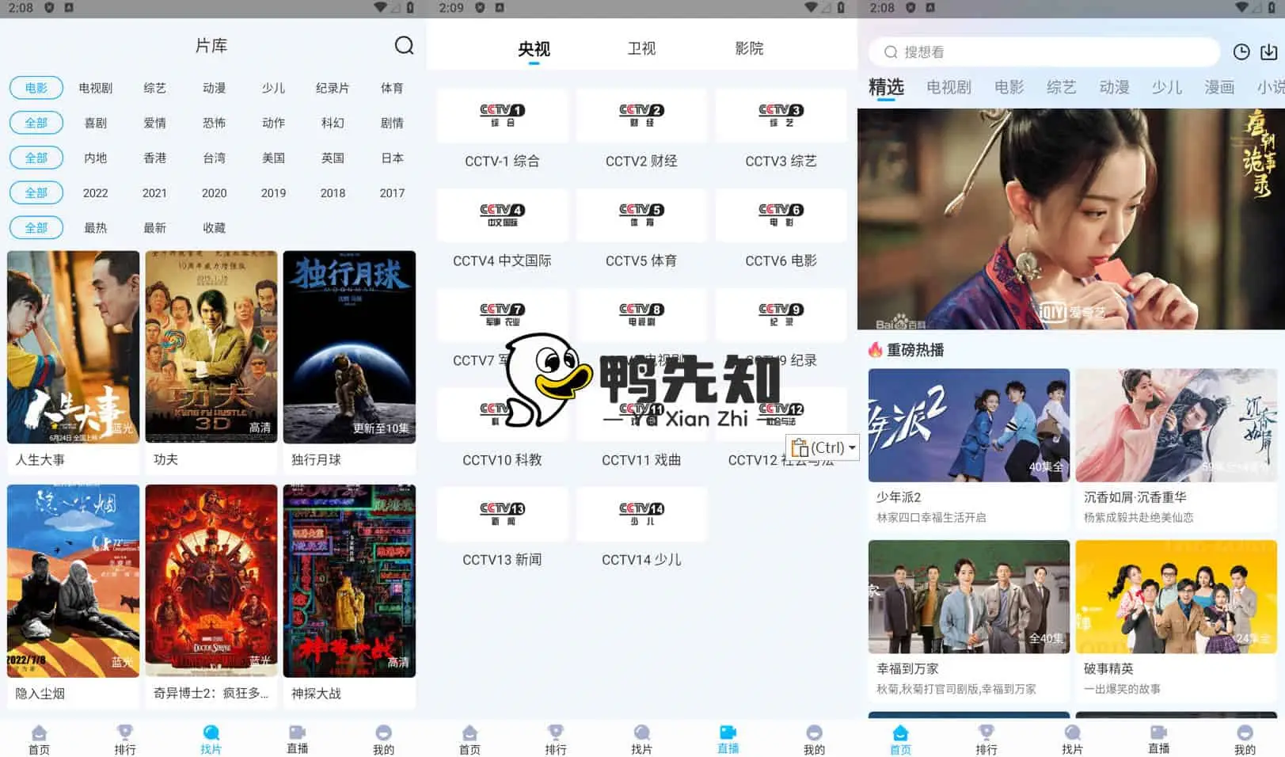The width and height of the screenshot is (1285, 757).
Task: Open the CCTV-1 综合 channel logo
Action: coord(502,115)
